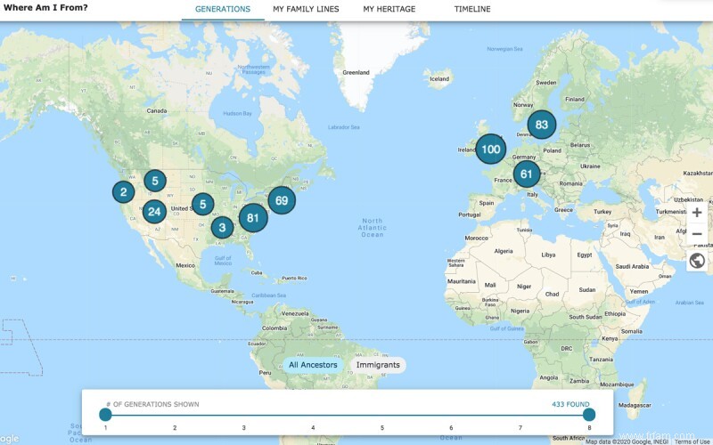Image resolution: width=713 pixels, height=445 pixels.
Task: Click the left generations slider handle
Action: [105, 414]
